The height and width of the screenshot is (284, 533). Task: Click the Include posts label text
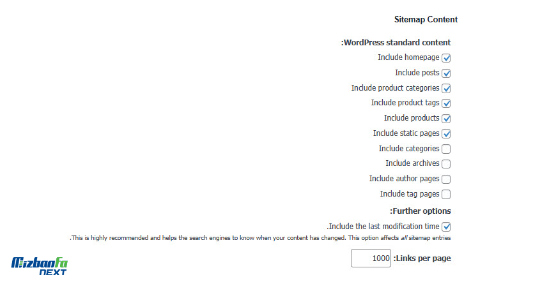(417, 73)
